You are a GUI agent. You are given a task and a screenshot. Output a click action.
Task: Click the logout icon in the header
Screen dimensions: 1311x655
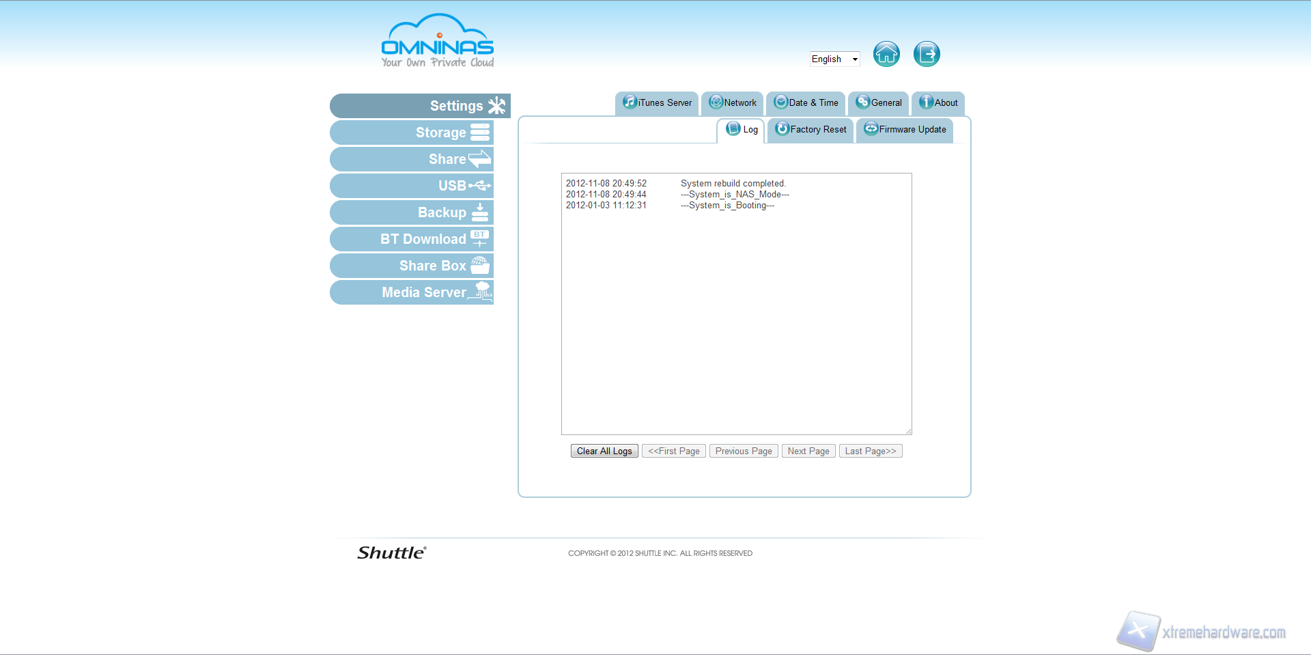pos(927,54)
